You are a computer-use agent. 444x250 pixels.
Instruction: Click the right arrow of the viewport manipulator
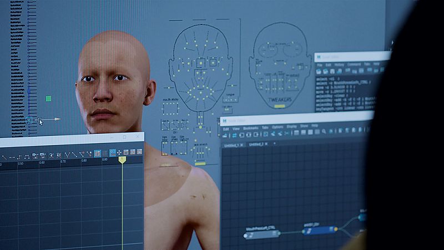click(57, 119)
